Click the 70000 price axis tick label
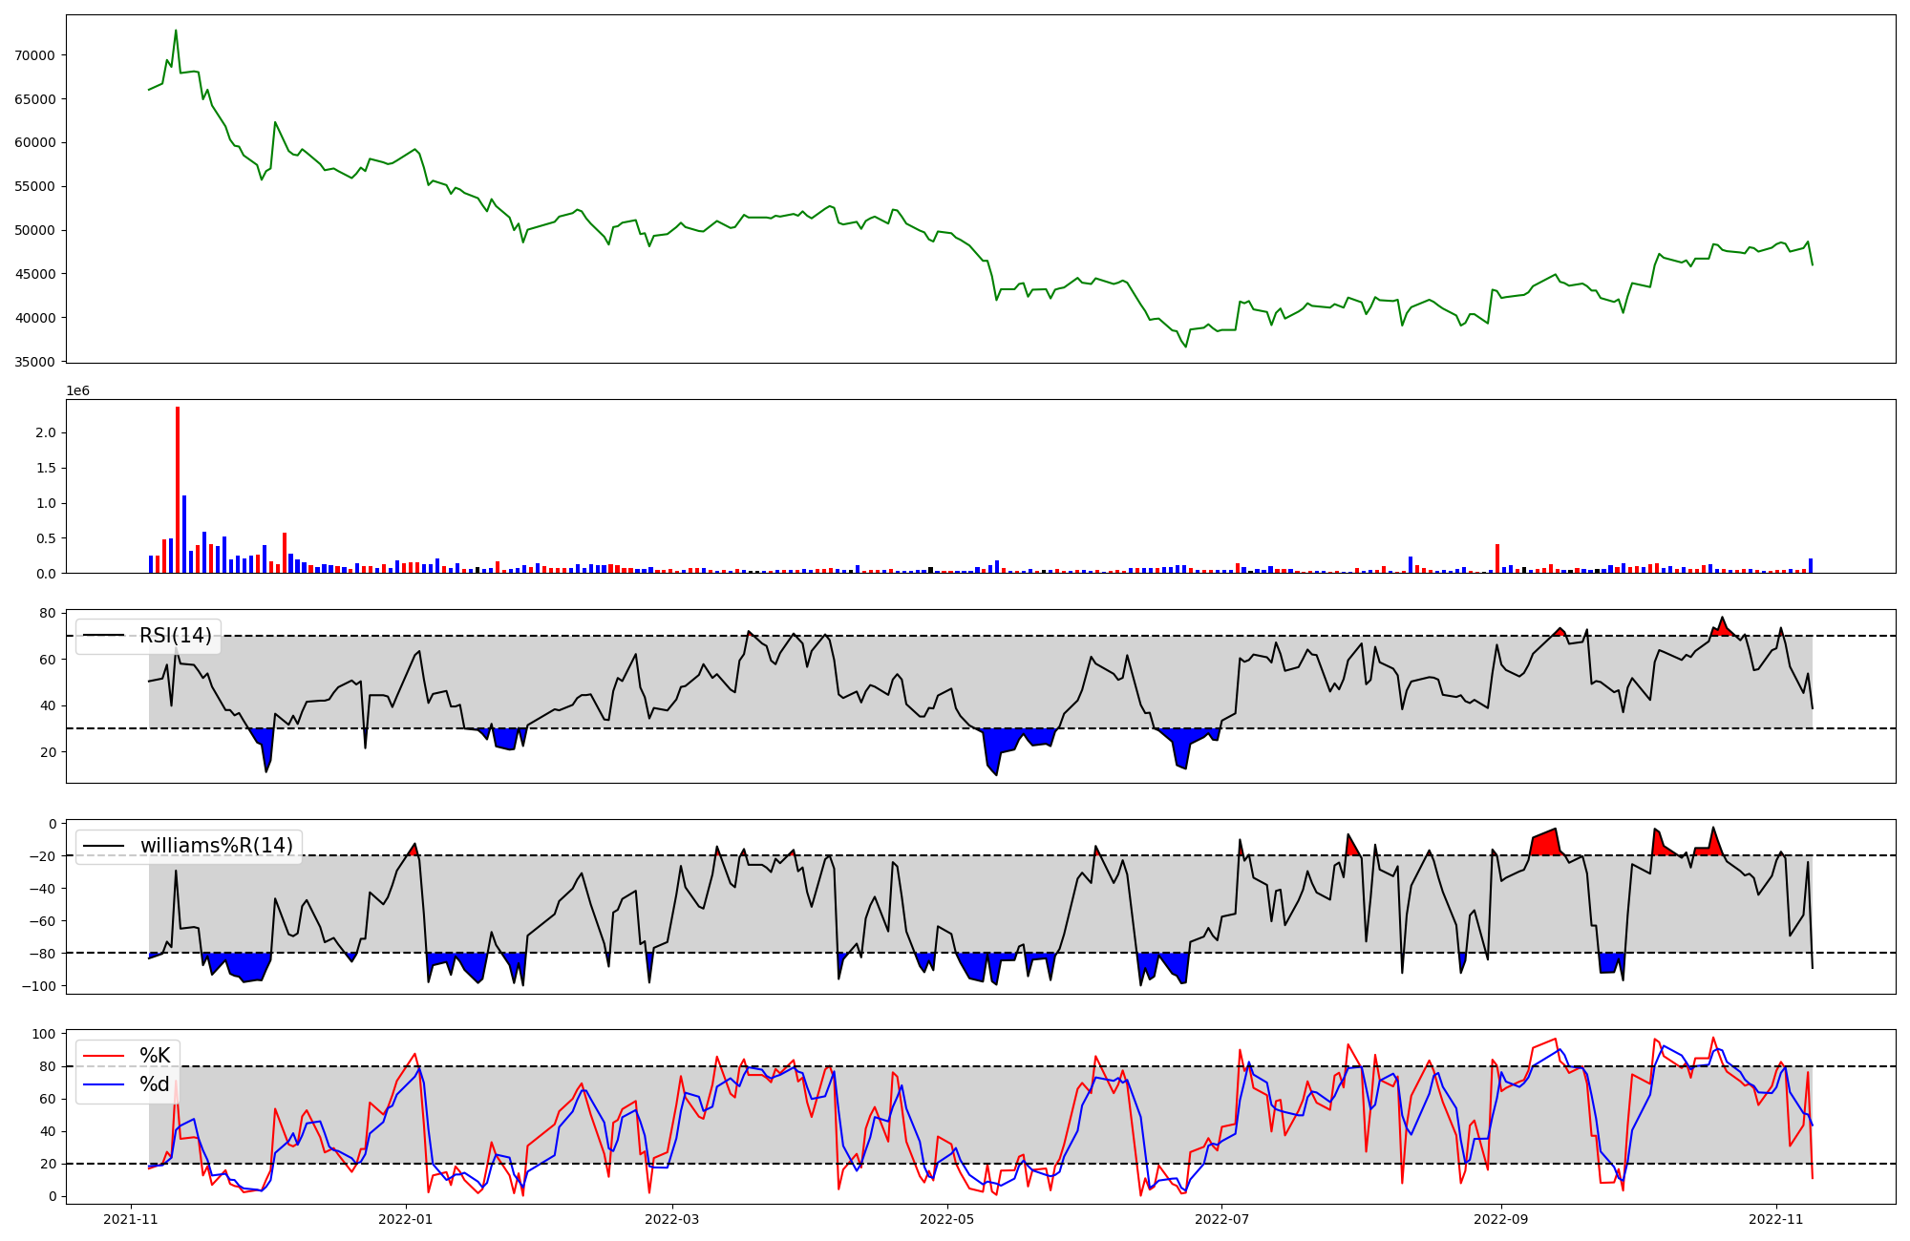Viewport: 1910px width, 1241px height. tap(35, 55)
